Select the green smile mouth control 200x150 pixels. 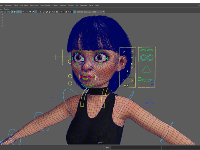(146, 80)
